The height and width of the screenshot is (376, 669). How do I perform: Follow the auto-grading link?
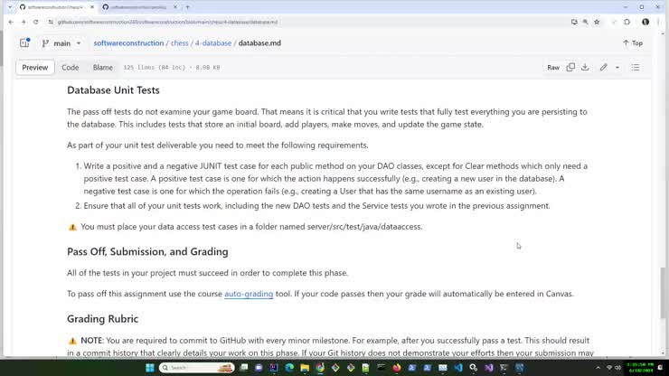point(249,294)
